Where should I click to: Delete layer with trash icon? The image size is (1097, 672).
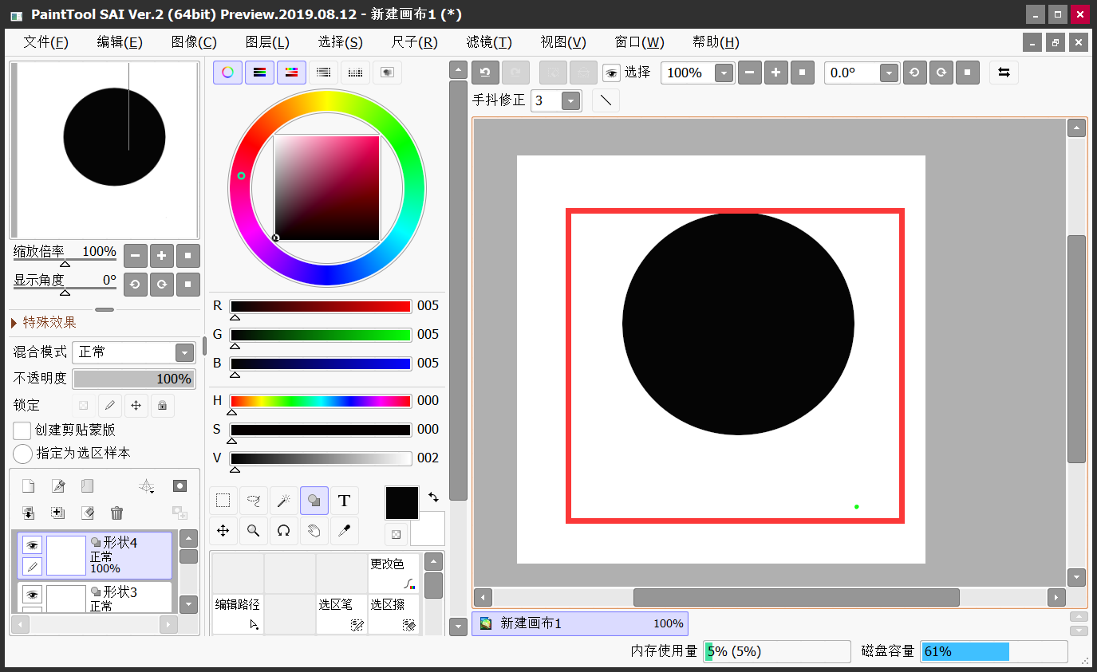coord(117,513)
